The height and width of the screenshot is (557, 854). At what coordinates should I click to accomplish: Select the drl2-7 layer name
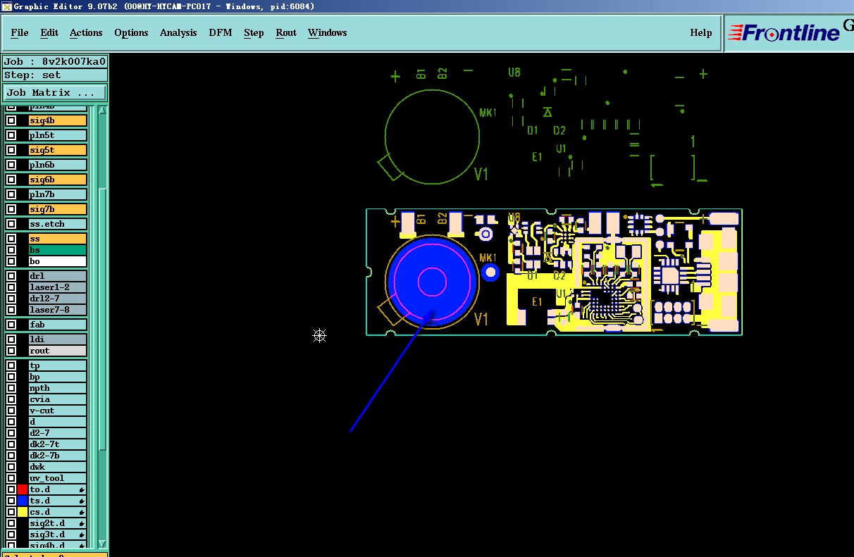click(58, 299)
